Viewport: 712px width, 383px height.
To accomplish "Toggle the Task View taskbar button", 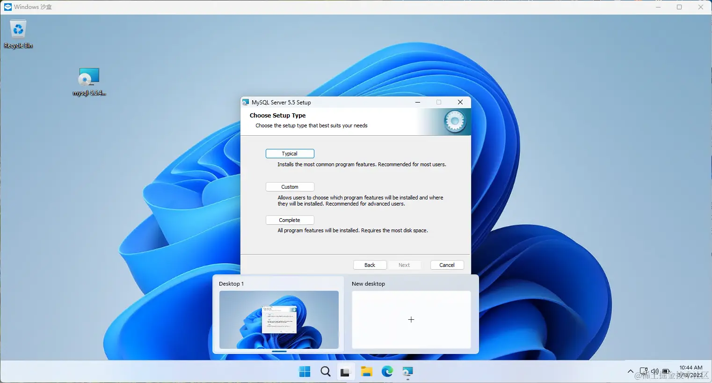I will 345,372.
